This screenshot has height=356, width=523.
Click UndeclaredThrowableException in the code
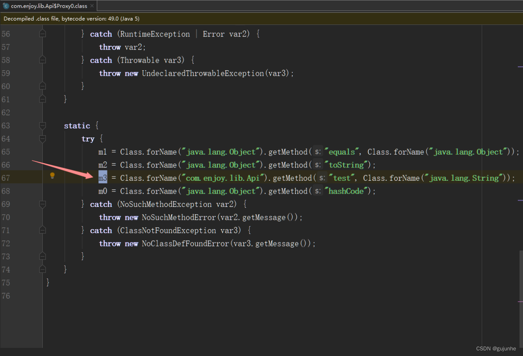pos(203,73)
